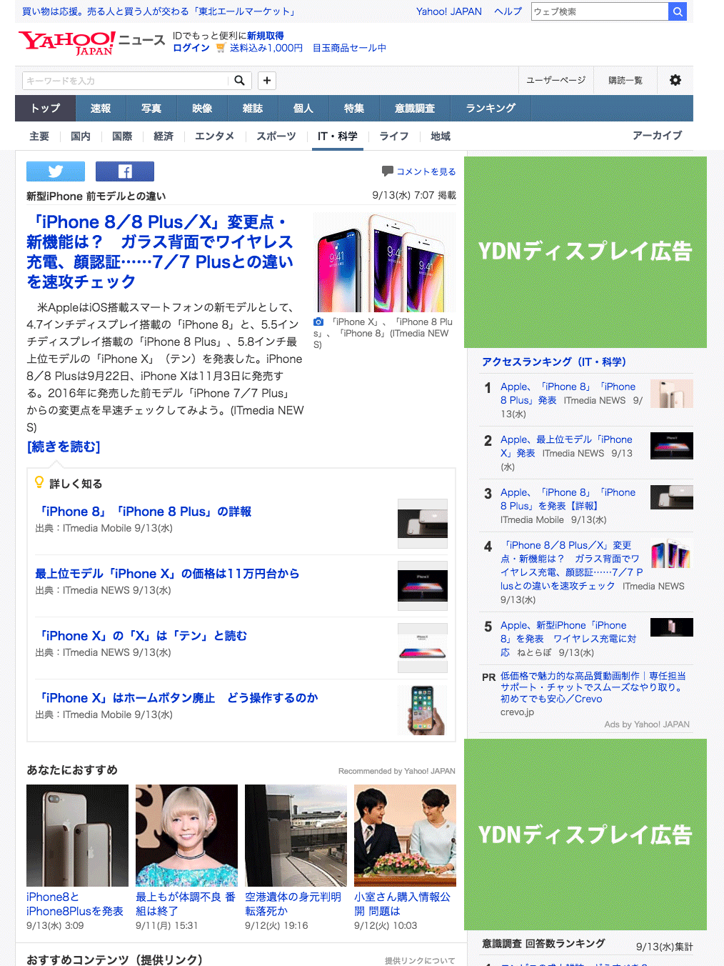Image resolution: width=724 pixels, height=966 pixels.
Task: Open the iPhone X 価格は11万円台から link
Action: (x=167, y=574)
